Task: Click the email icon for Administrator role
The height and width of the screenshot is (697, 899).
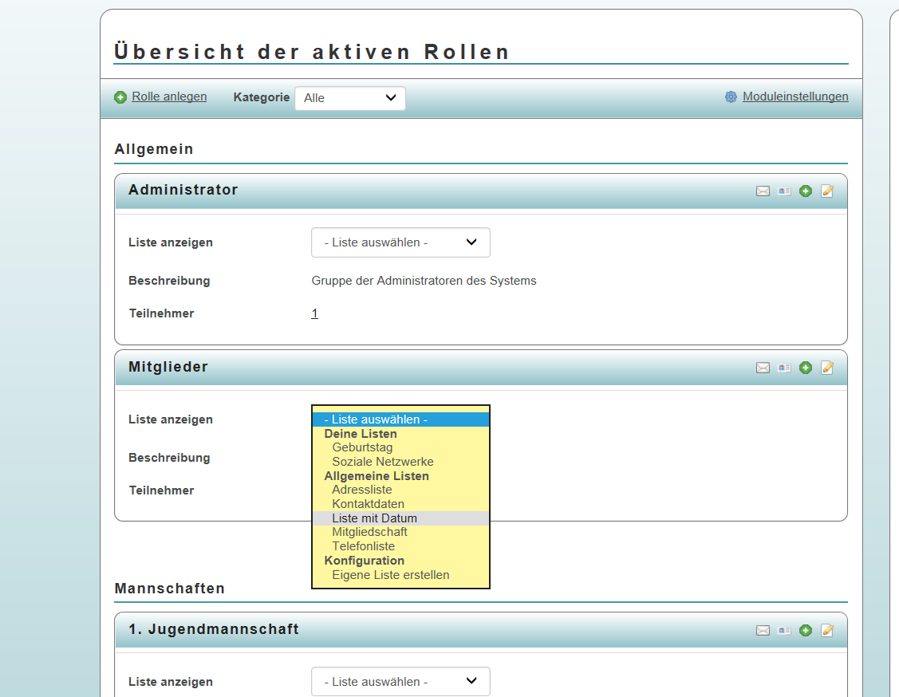Action: tap(763, 191)
